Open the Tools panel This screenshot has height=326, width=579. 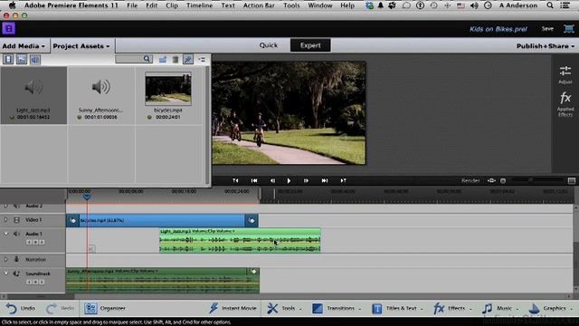coord(284,308)
